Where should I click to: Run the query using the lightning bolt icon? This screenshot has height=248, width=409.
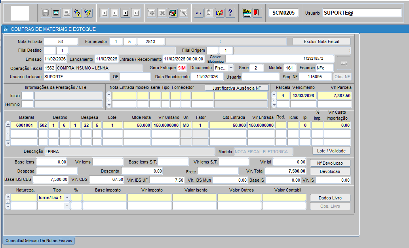[x=88, y=13]
